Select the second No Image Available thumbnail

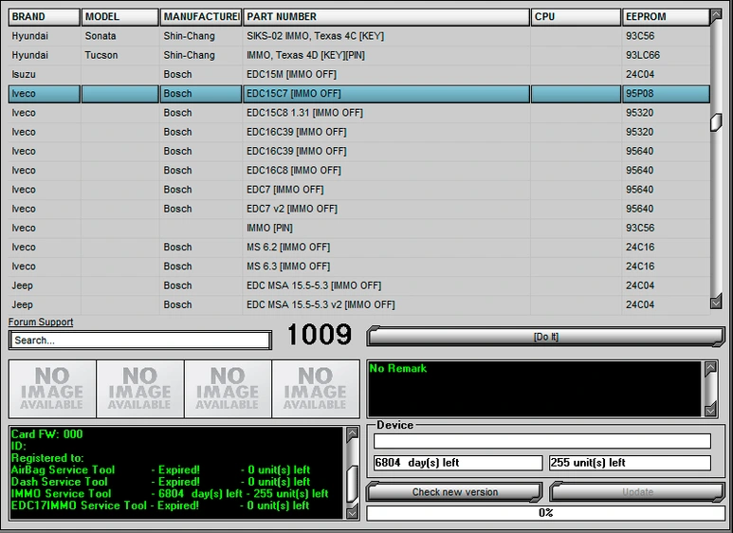(140, 389)
